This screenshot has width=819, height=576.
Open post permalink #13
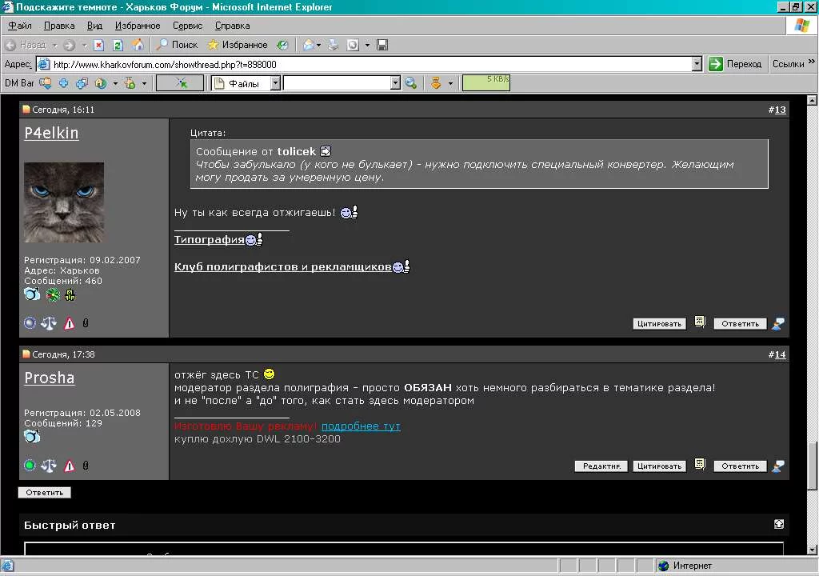[x=780, y=110]
